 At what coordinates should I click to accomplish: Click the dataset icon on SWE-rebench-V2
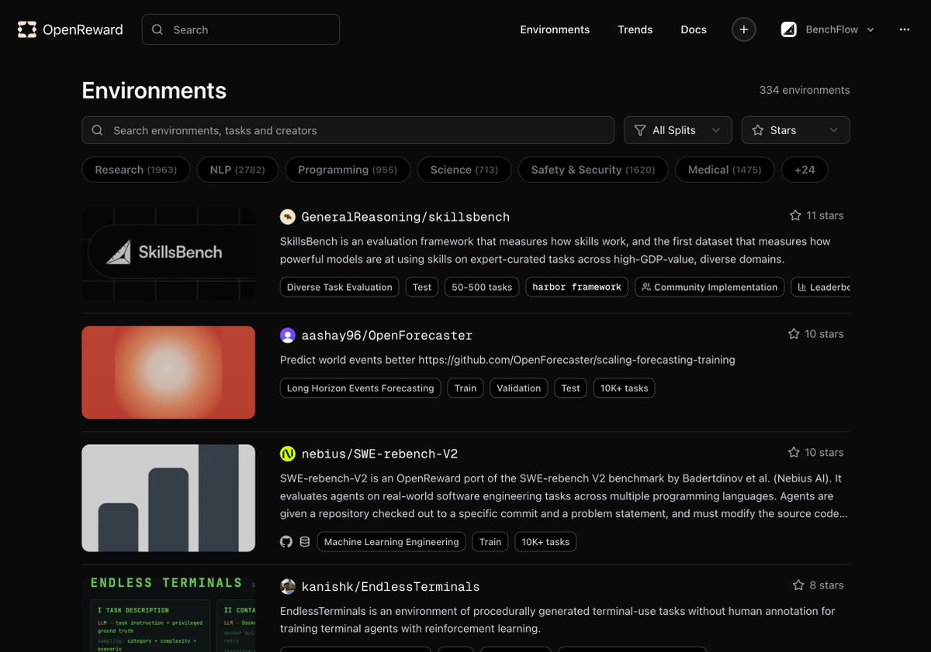tap(305, 542)
